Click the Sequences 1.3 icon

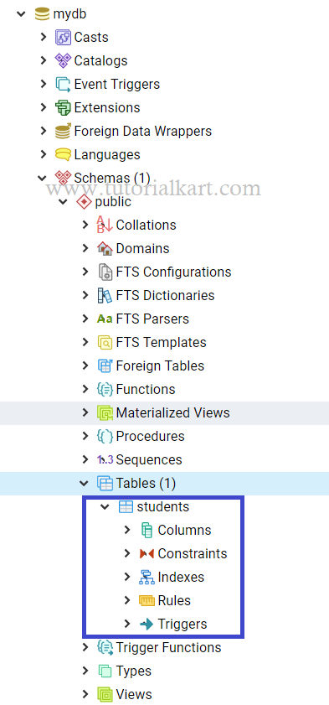click(x=105, y=459)
